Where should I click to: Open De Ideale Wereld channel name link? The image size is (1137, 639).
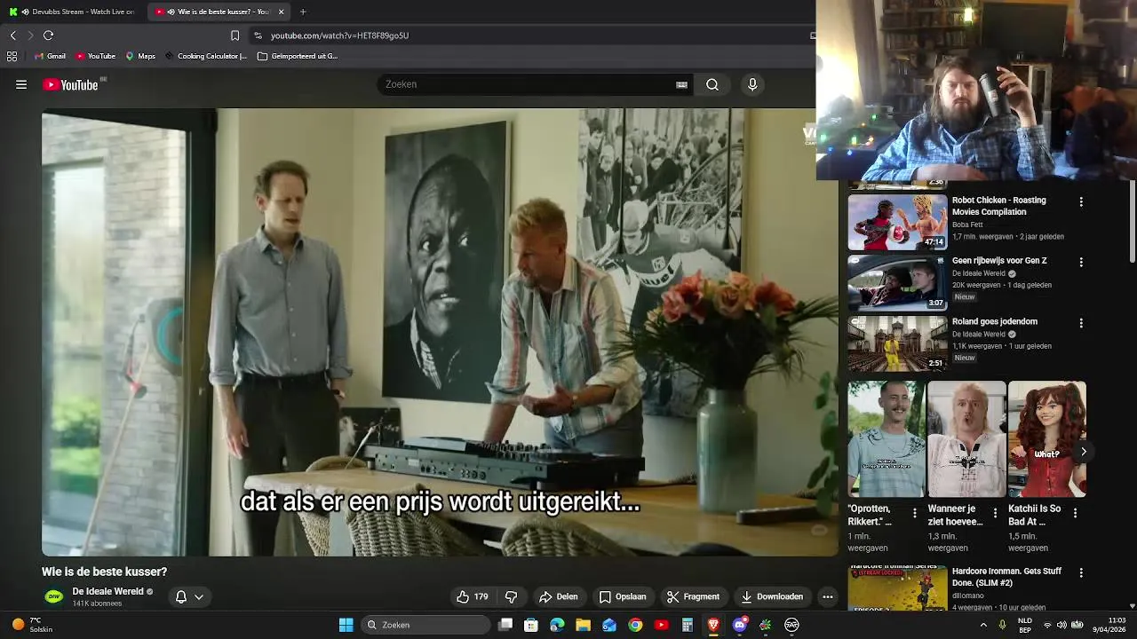(x=107, y=591)
